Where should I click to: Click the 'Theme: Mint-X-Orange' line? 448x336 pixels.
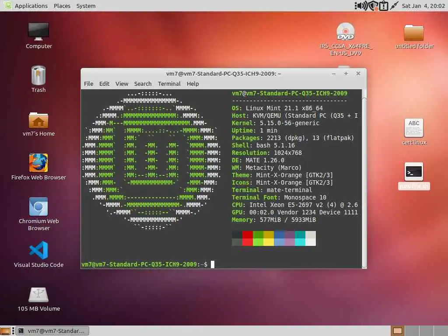(x=282, y=175)
